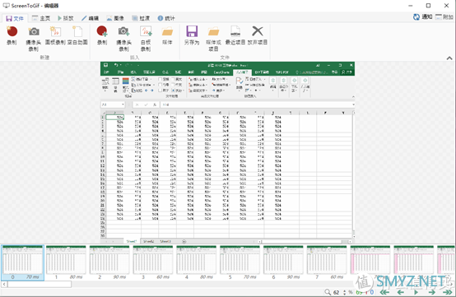The width and height of the screenshot is (456, 297).
Task: Open the Transitions (过渡) ribbon tab
Action: pyautogui.click(x=141, y=18)
